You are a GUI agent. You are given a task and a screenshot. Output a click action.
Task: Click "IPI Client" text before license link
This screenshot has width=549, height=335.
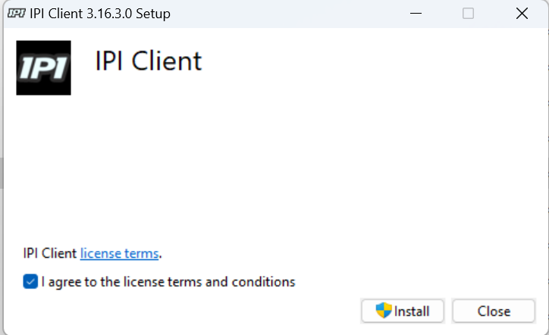[49, 253]
